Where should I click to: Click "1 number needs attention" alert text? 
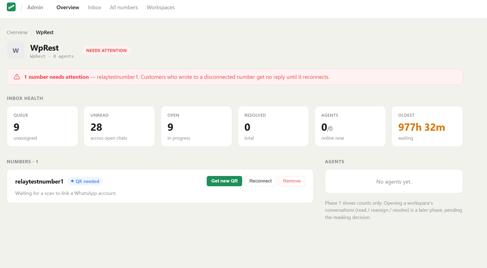pos(56,77)
